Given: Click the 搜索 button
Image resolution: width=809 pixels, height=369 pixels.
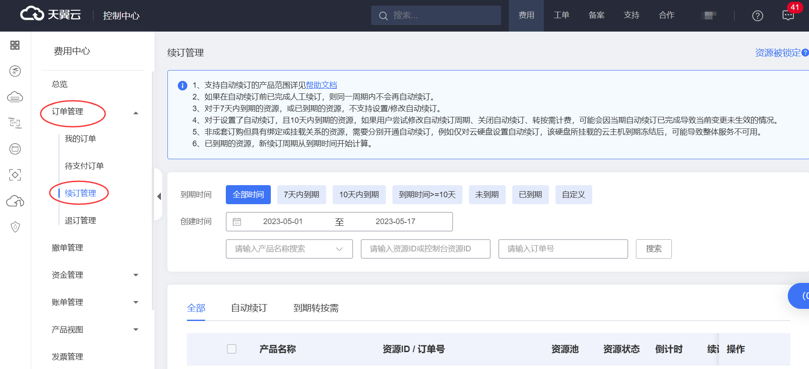Looking at the screenshot, I should click(653, 249).
